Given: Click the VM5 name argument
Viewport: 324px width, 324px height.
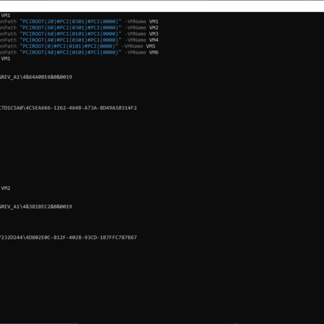Looking at the screenshot, I should [151, 47].
